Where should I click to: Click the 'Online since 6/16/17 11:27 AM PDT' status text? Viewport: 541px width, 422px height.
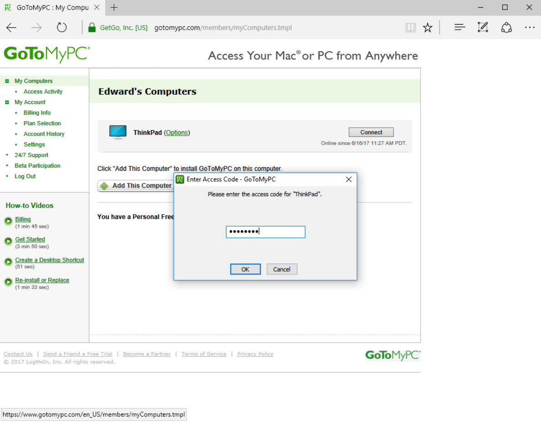pos(364,143)
